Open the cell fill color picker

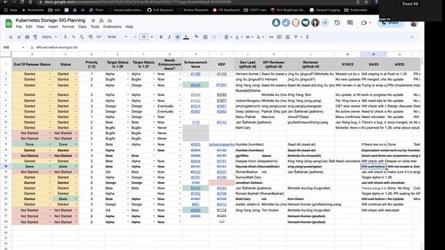(x=196, y=37)
